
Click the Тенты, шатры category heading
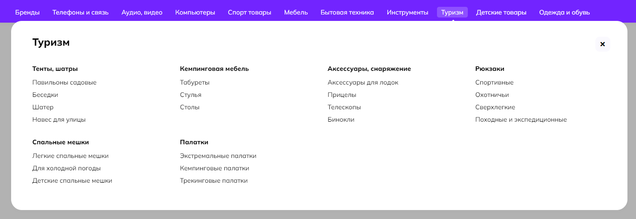[55, 69]
